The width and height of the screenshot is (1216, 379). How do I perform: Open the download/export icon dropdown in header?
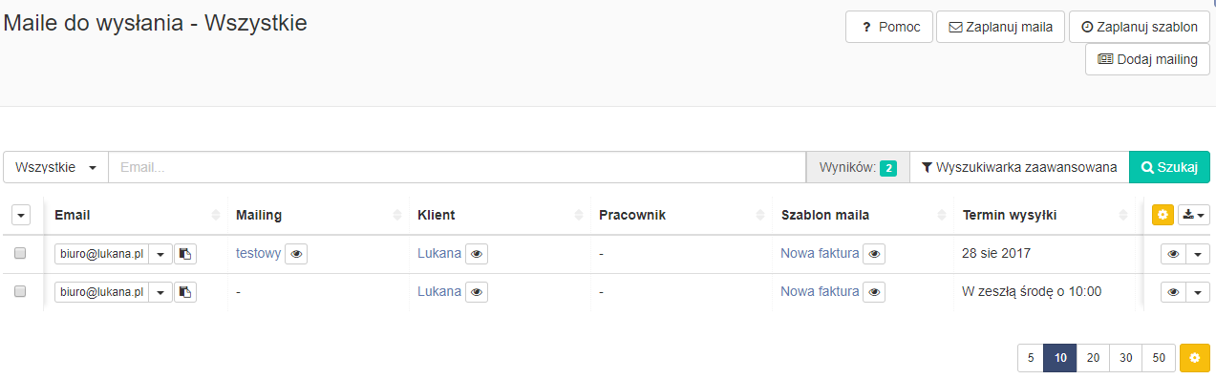[1194, 215]
